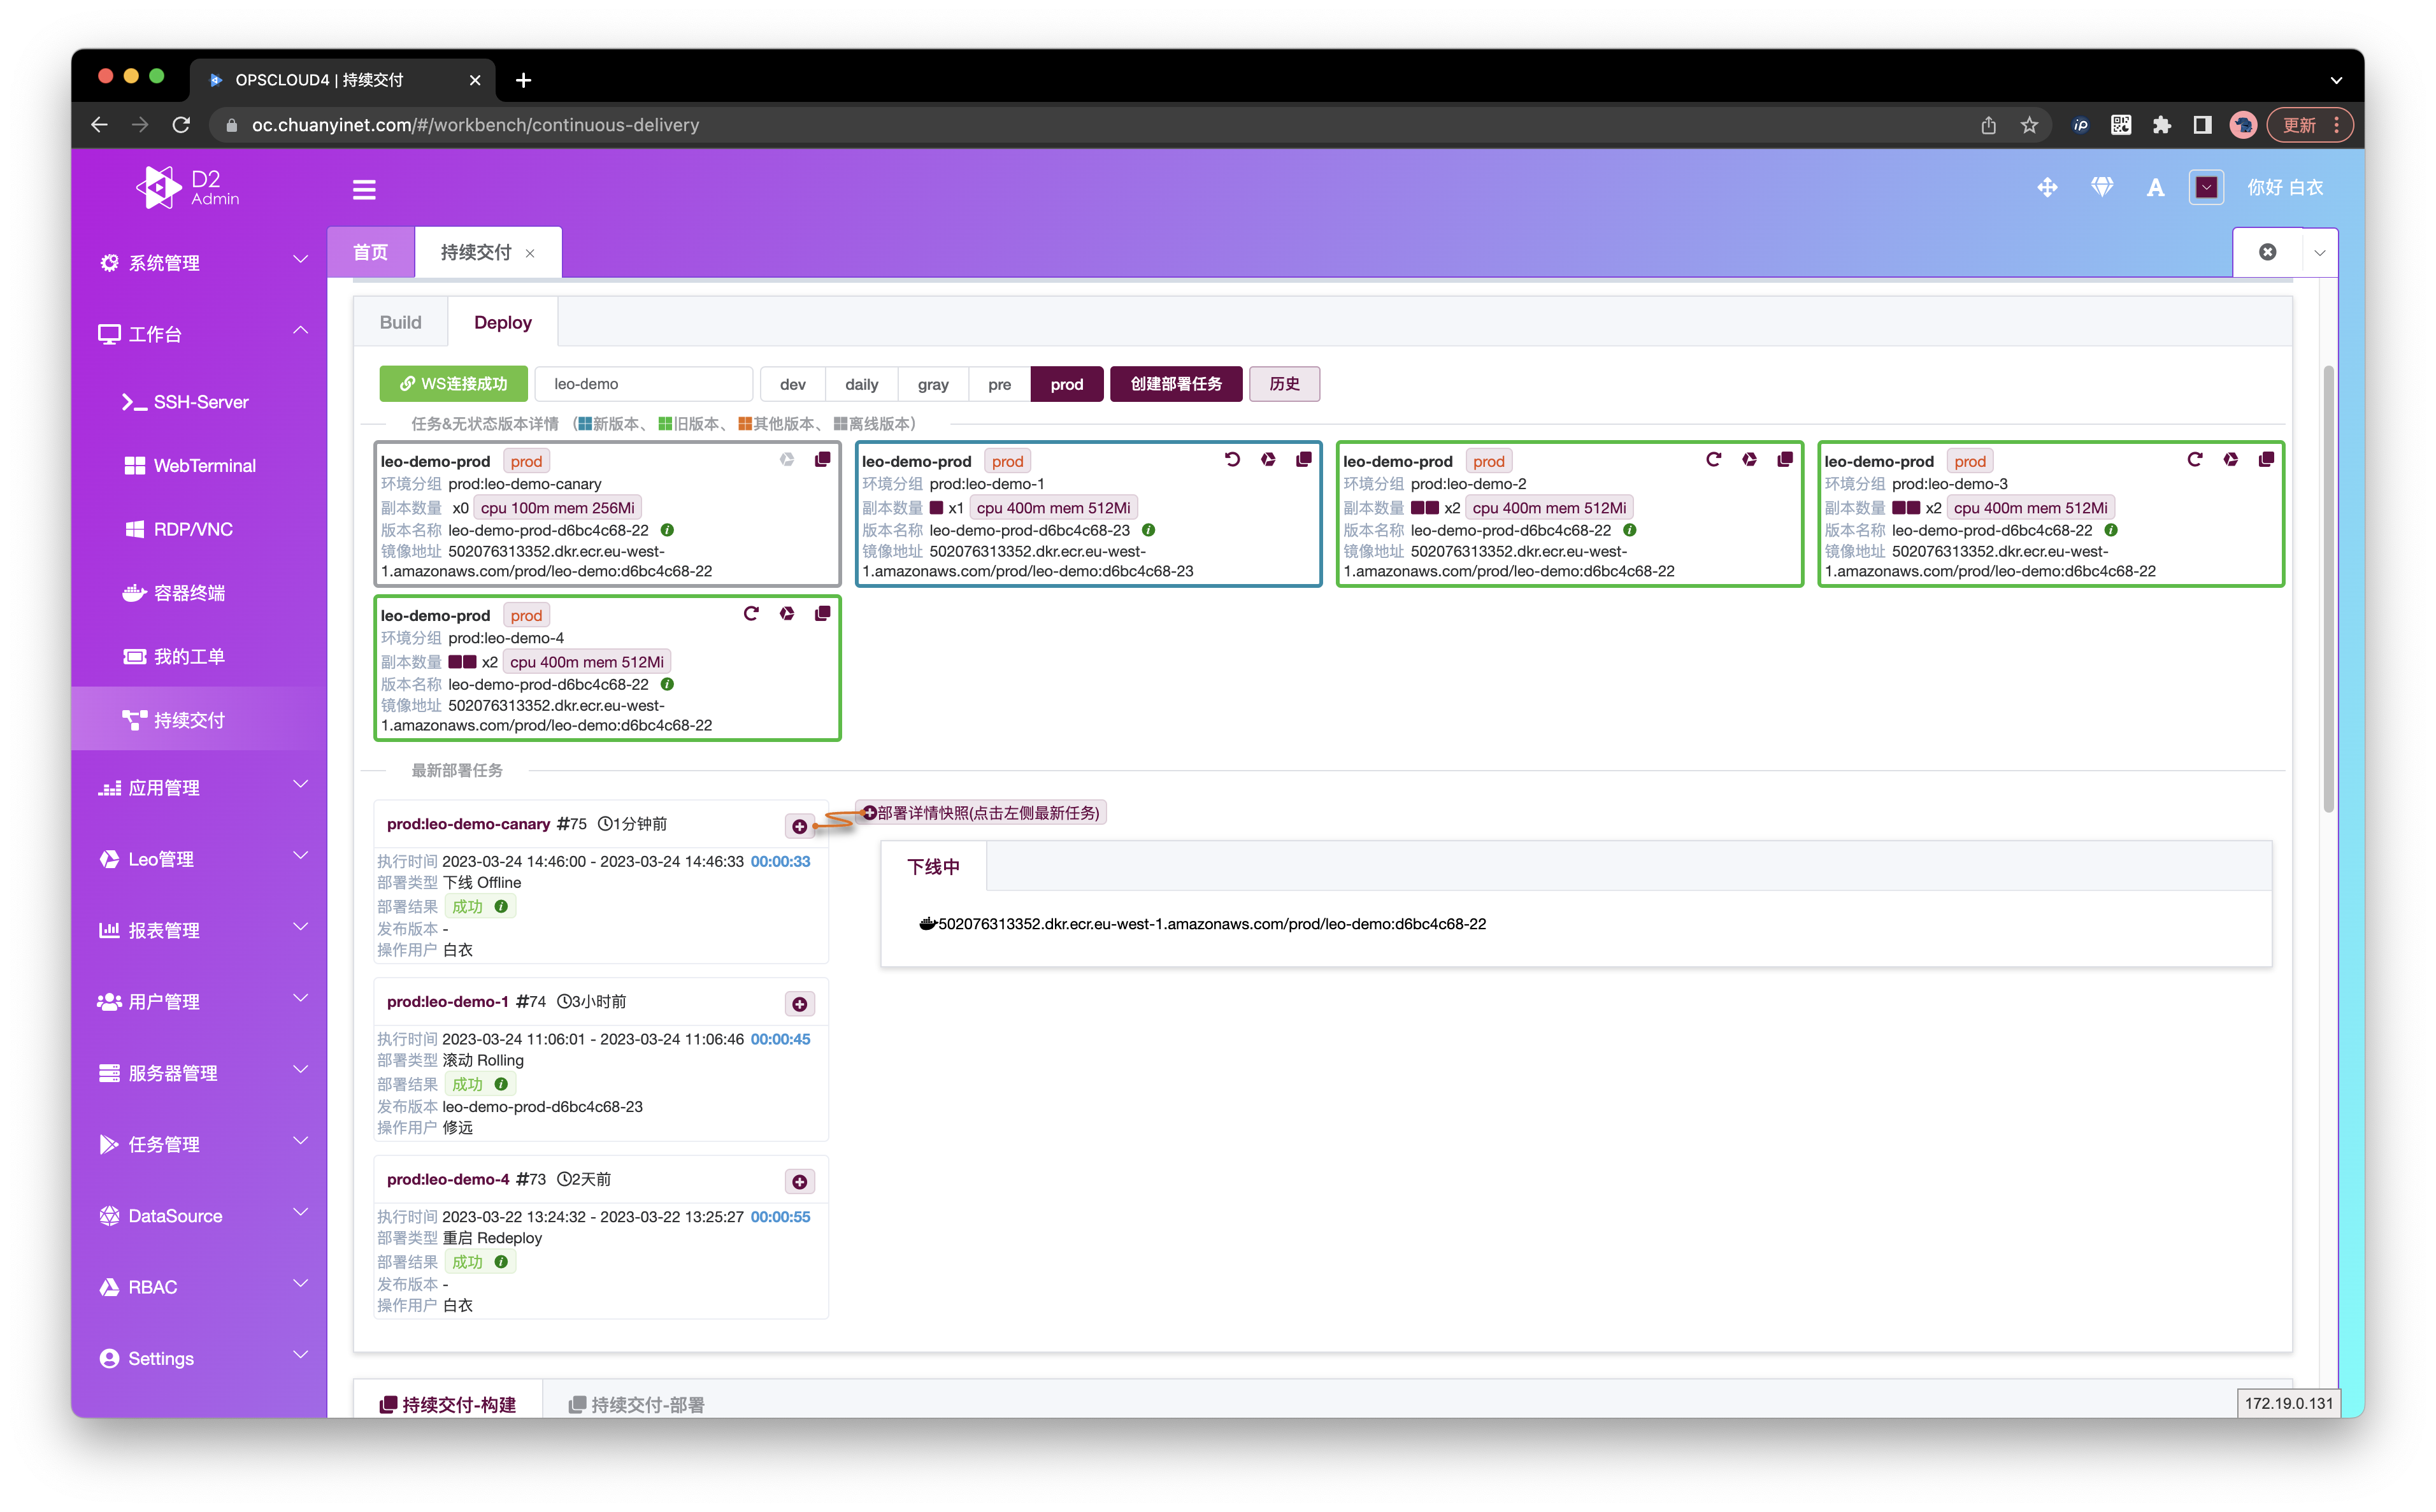The height and width of the screenshot is (1512, 2436).
Task: Select the pre environment option
Action: (x=999, y=384)
